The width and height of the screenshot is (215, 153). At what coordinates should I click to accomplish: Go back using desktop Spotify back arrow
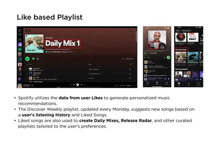point(26,31)
